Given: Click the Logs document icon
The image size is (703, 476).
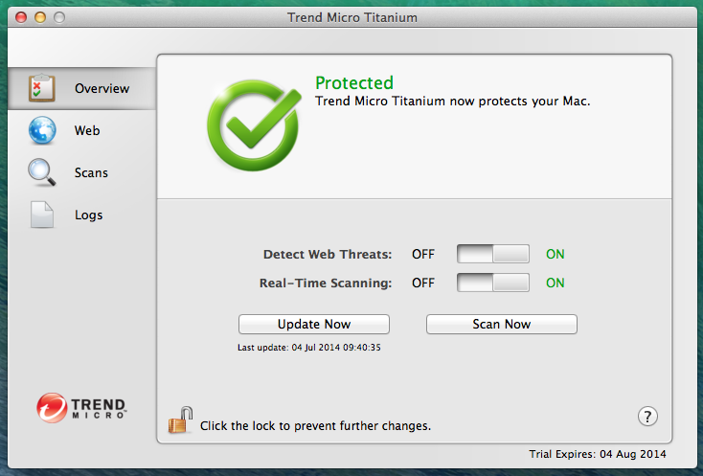Looking at the screenshot, I should click(42, 215).
